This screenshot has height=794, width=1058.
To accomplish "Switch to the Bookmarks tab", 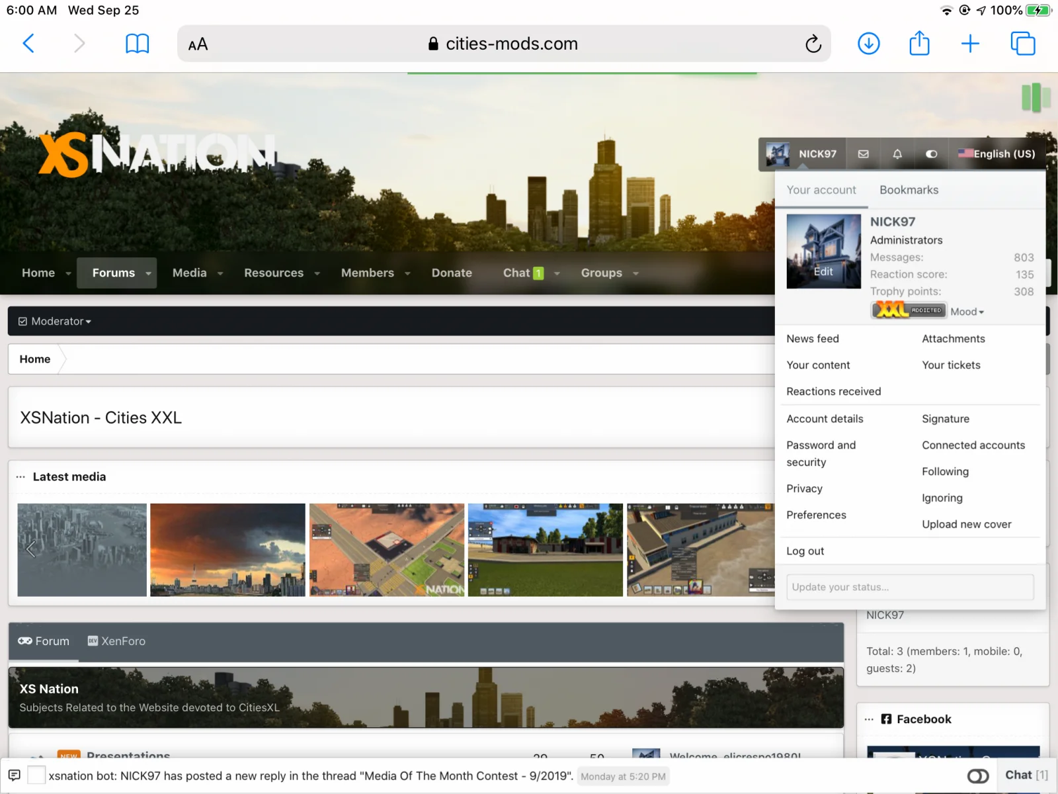I will coord(909,190).
